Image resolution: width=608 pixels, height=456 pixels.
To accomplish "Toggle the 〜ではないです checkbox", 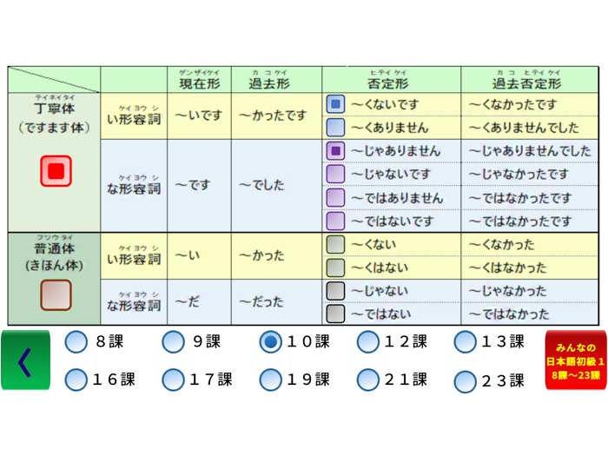I will [335, 221].
